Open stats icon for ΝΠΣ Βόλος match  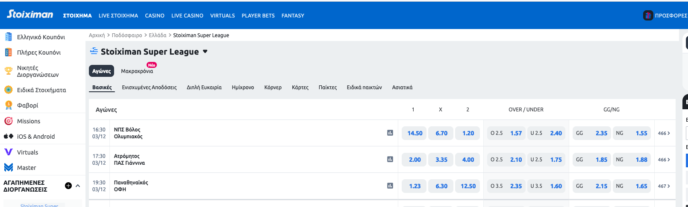click(390, 133)
